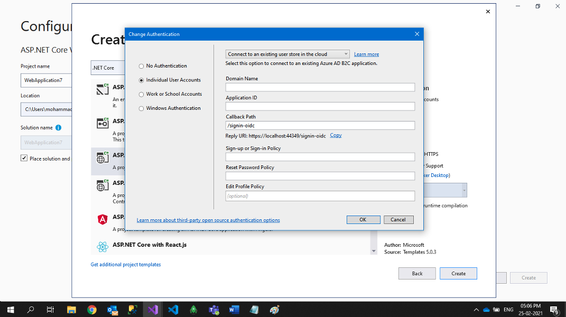Open the user store connection dropdown
Image resolution: width=566 pixels, height=317 pixels.
287,54
